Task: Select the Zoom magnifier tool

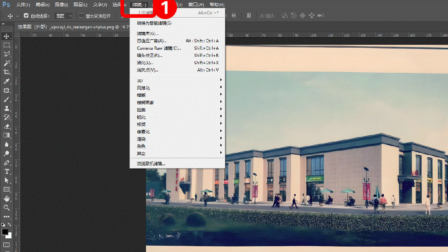Action: coord(7,208)
